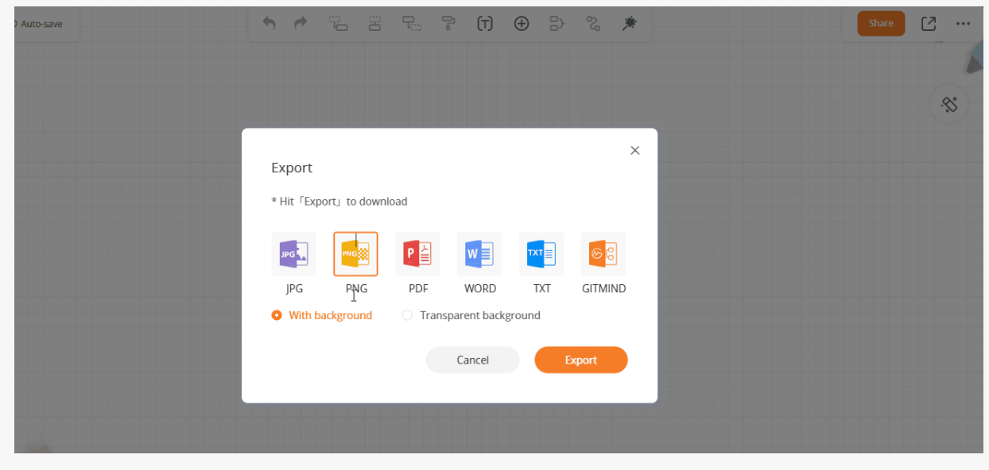Image resolution: width=989 pixels, height=470 pixels.
Task: Click the Redo icon in the toolbar
Action: (x=300, y=23)
